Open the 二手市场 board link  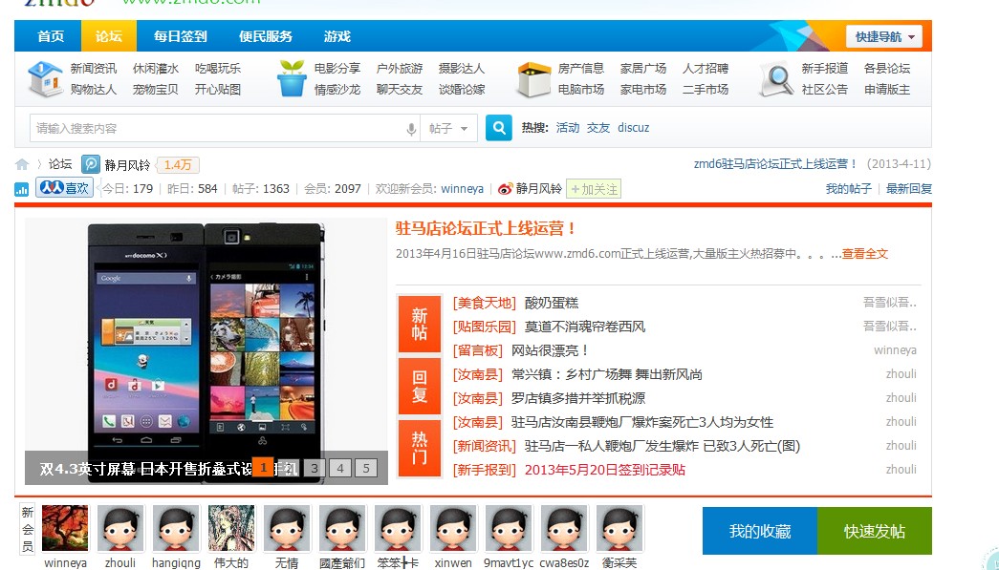706,90
